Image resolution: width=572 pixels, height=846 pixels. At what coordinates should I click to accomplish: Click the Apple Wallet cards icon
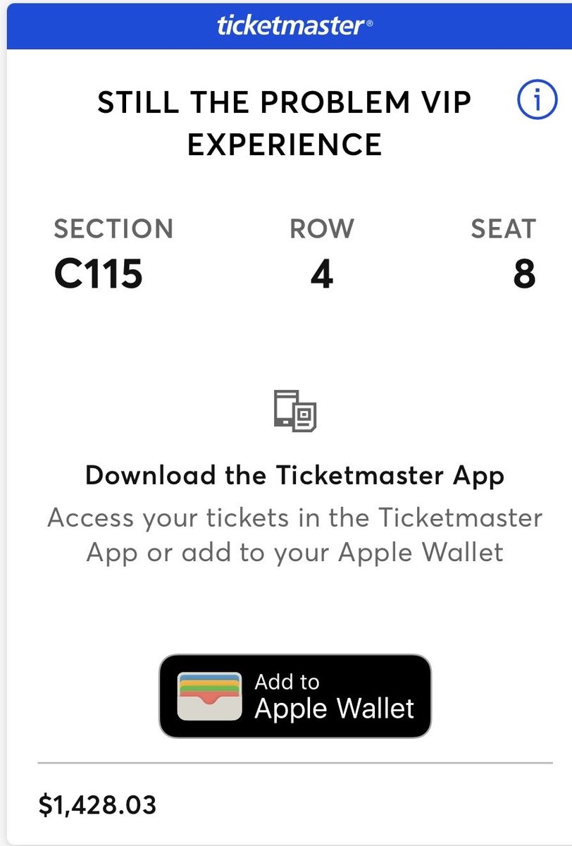coord(210,697)
